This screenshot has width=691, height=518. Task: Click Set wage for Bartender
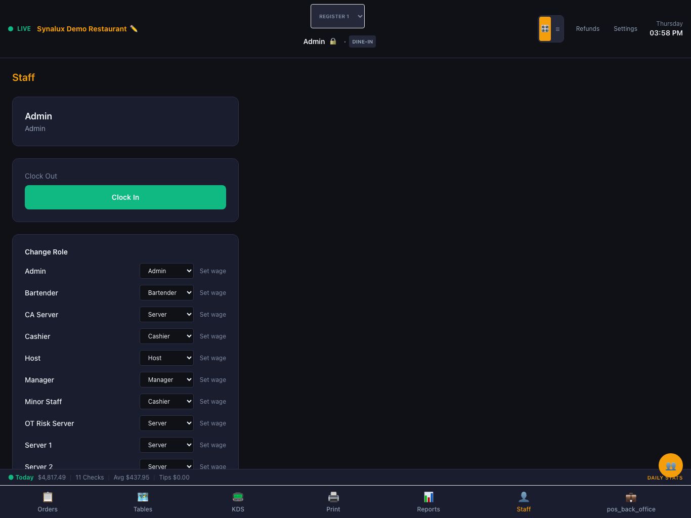click(213, 293)
